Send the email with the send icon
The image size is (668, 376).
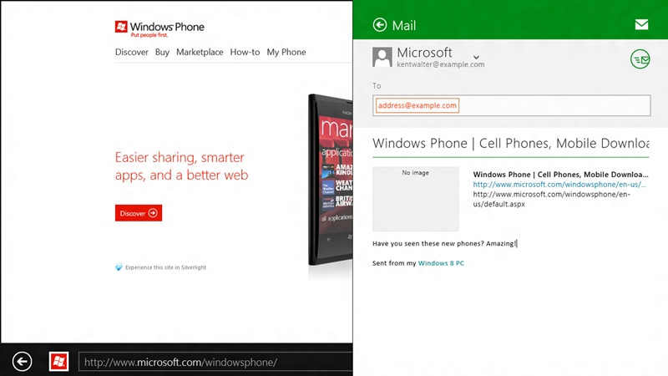point(640,58)
